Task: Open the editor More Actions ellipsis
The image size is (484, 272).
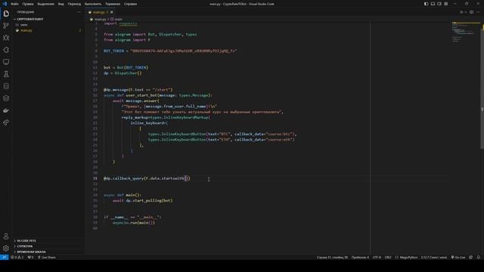Action: coord(478,12)
